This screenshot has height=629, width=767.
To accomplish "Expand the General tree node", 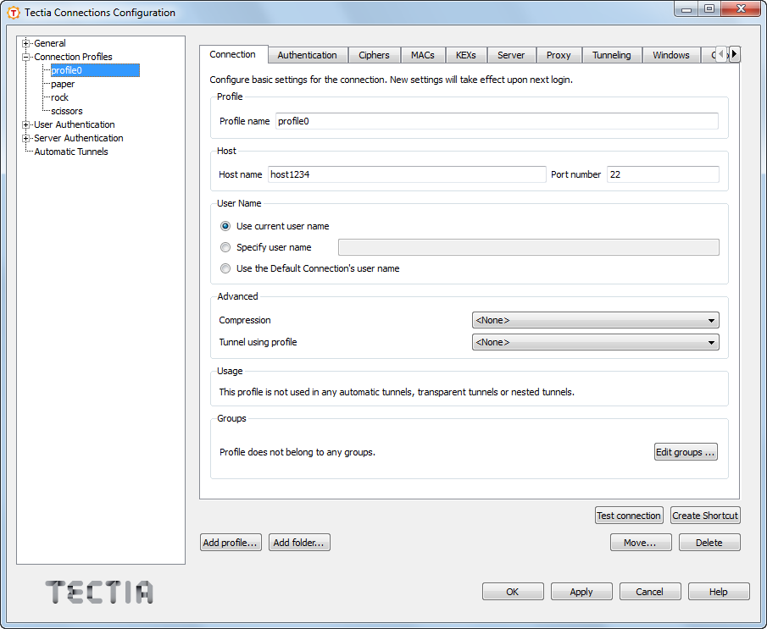I will point(25,42).
